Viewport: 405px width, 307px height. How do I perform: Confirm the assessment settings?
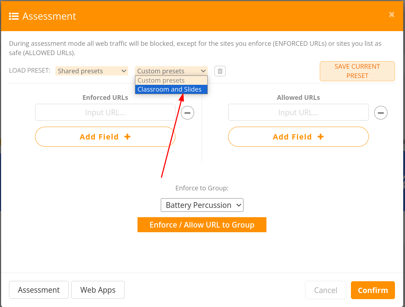(x=373, y=290)
